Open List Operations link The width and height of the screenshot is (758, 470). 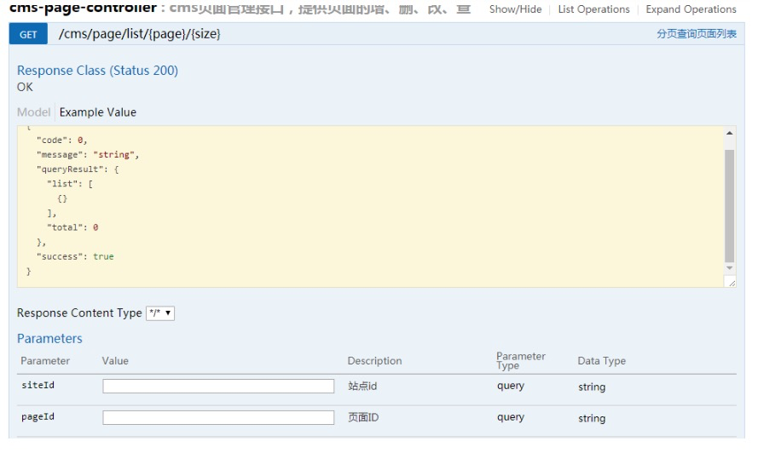pyautogui.click(x=593, y=9)
